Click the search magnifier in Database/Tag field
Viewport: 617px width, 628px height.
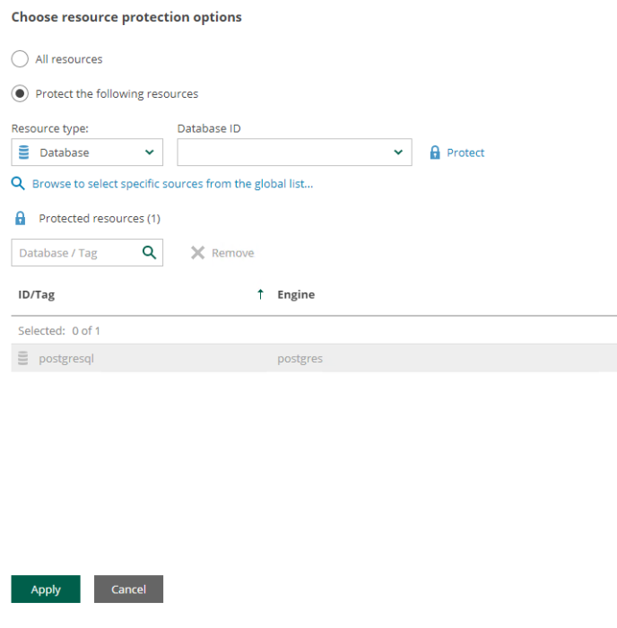click(150, 252)
